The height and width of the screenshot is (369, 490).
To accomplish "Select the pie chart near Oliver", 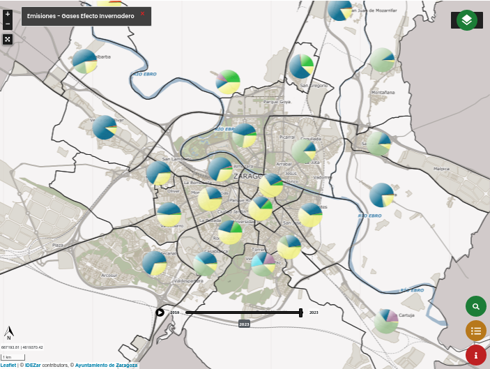I will click(159, 173).
